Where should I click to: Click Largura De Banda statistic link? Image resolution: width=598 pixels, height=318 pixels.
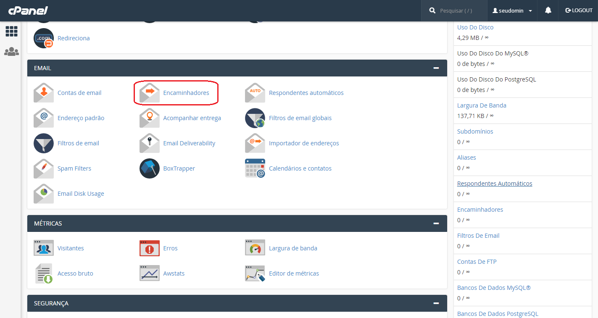coord(482,105)
